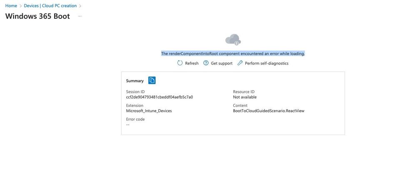
Task: Click the BootToCloudGuidedScenario.ReactView content value
Action: point(269,111)
